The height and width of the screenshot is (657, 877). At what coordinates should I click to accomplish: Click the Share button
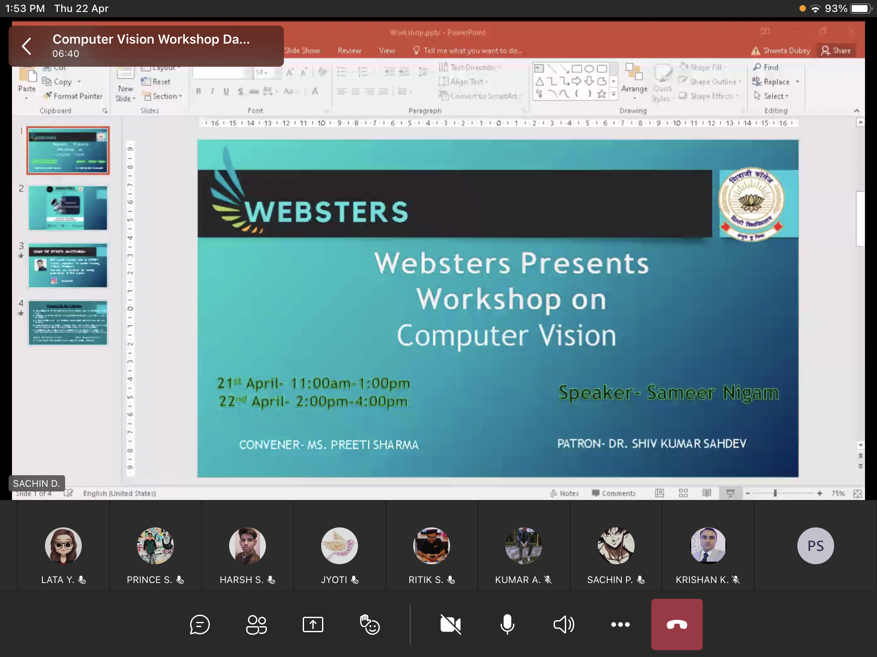pyautogui.click(x=836, y=50)
